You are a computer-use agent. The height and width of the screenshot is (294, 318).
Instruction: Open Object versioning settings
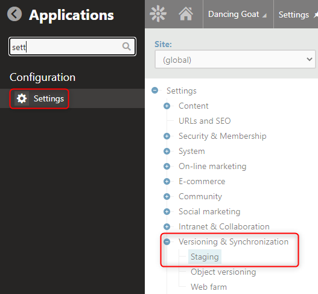pyautogui.click(x=223, y=272)
